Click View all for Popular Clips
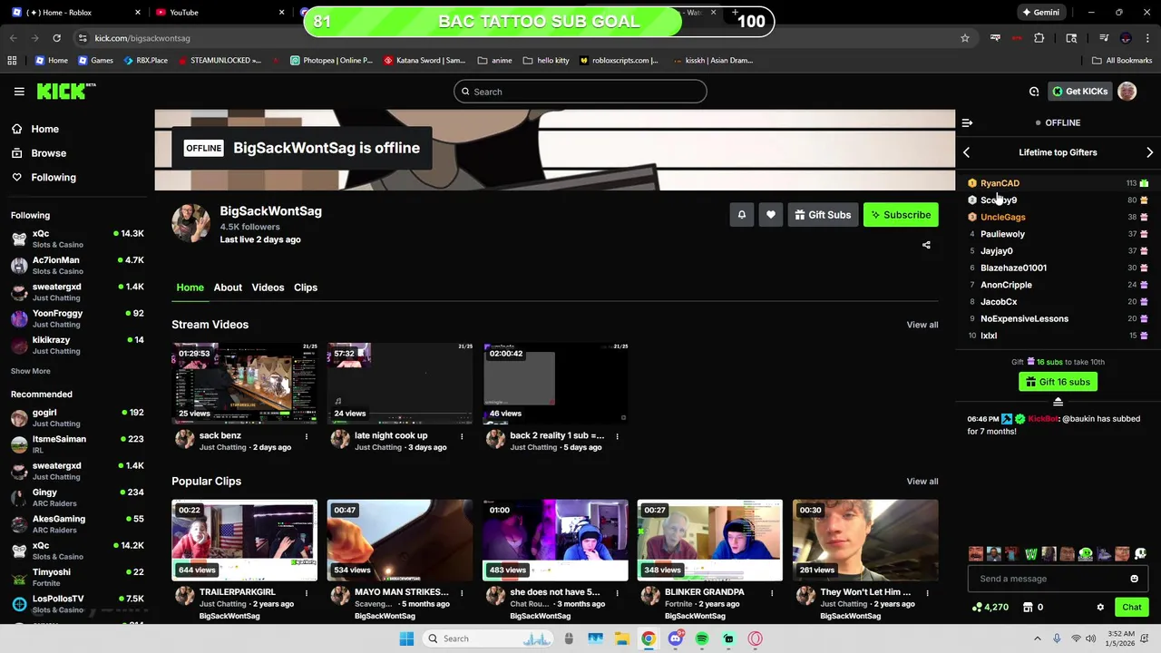The width and height of the screenshot is (1161, 653). (922, 482)
